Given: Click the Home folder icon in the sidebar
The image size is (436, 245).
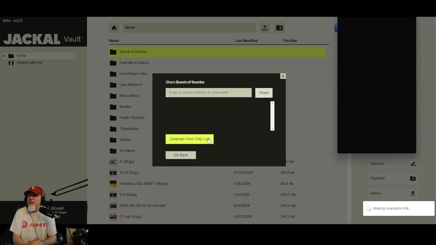Looking at the screenshot, I should pos(11,56).
